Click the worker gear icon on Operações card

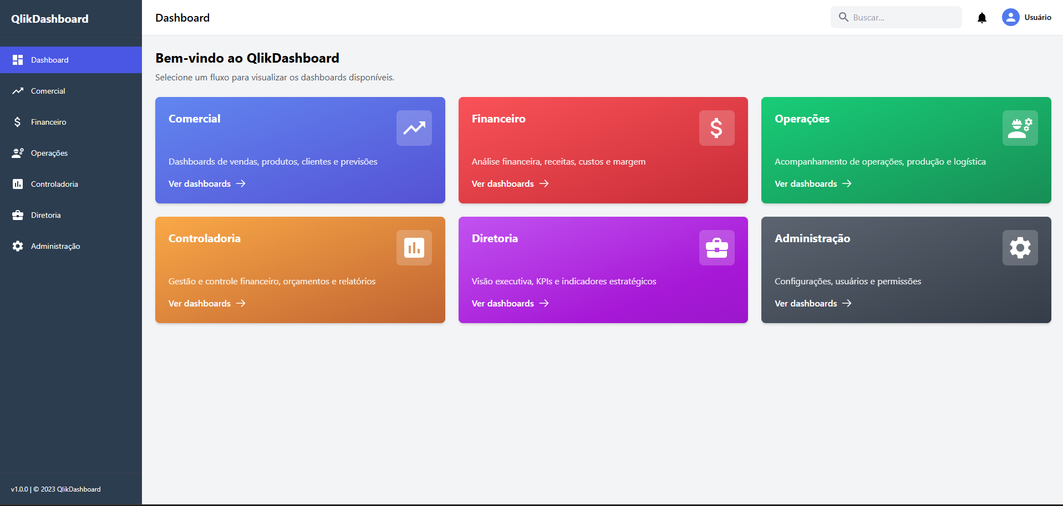(x=1020, y=128)
